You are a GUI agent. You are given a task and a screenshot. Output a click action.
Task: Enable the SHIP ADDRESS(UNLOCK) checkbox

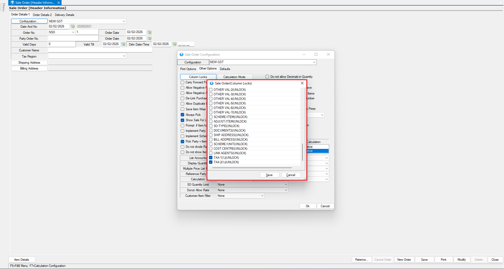click(x=211, y=135)
